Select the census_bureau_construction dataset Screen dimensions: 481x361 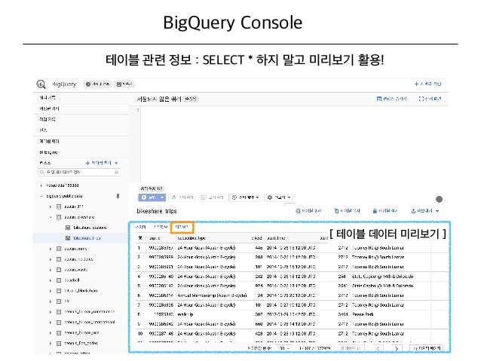tap(89, 311)
